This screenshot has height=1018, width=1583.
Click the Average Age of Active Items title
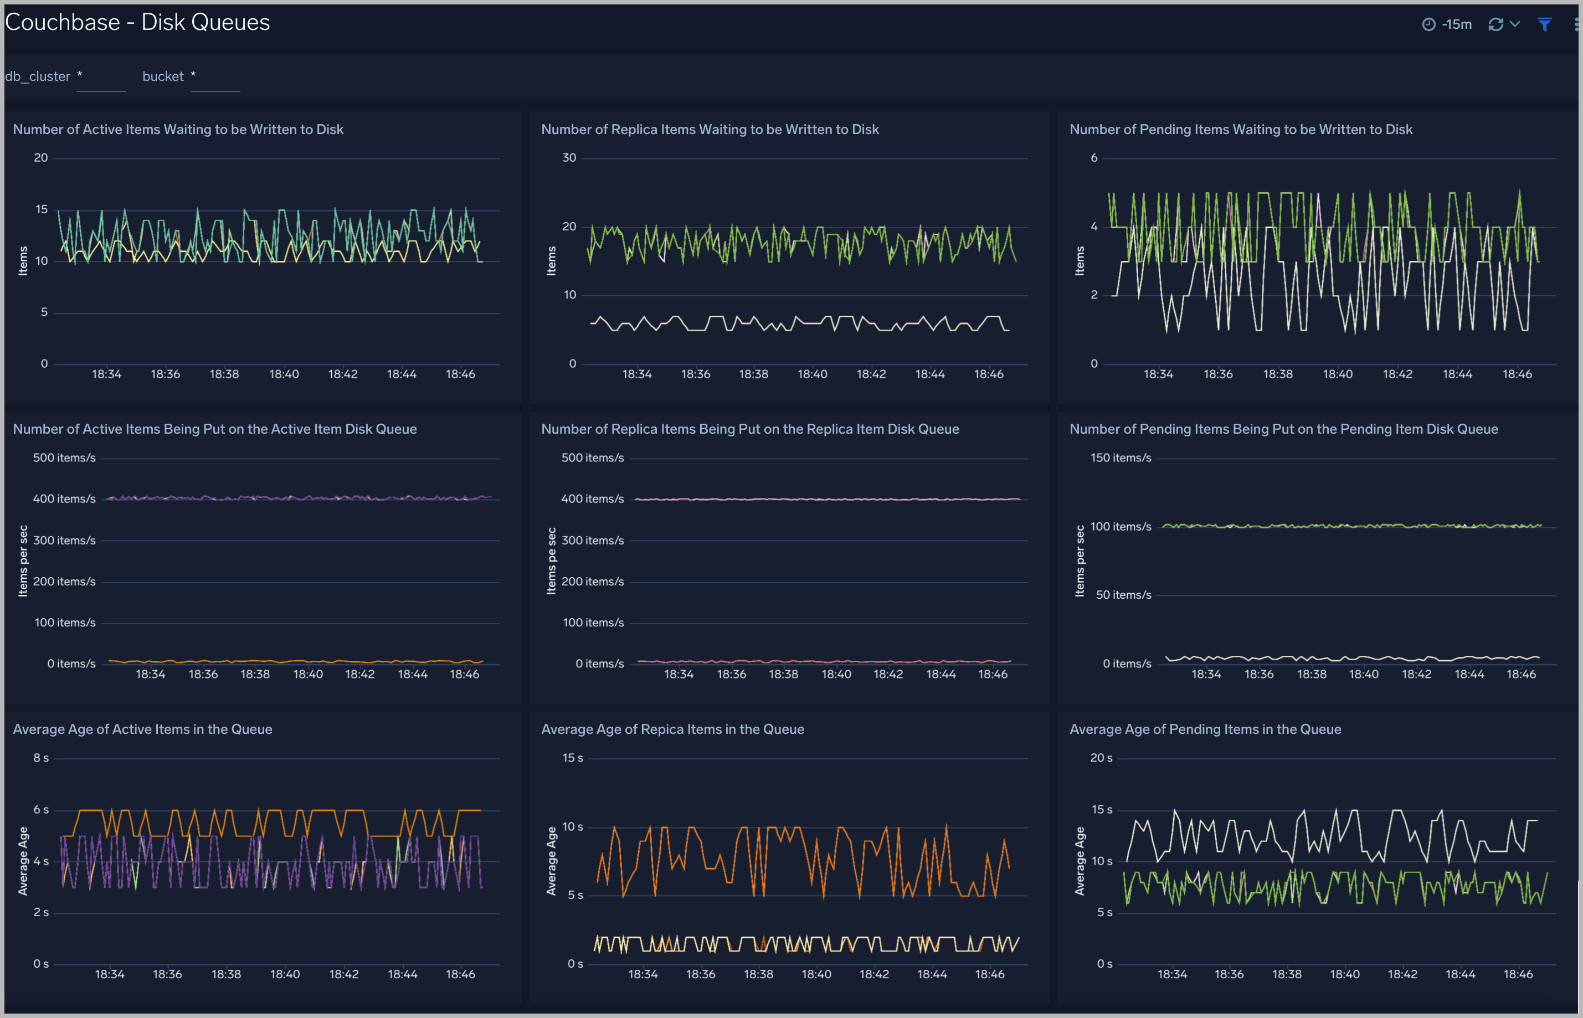(x=143, y=729)
